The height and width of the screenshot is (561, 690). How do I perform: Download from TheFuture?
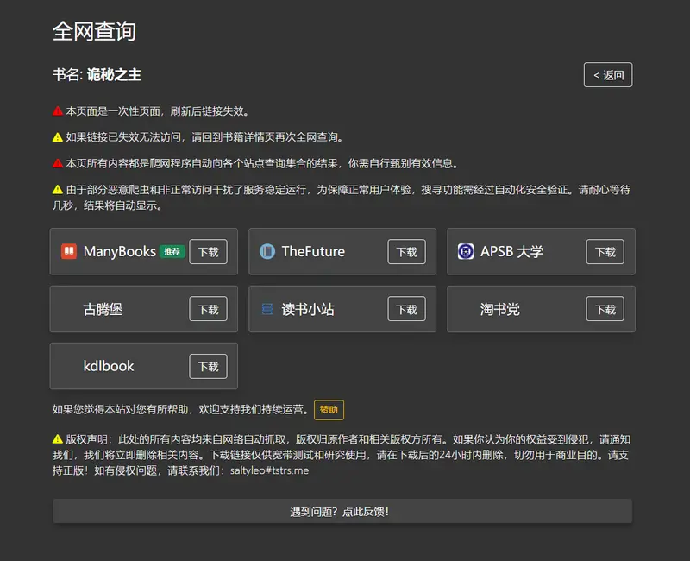pyautogui.click(x=406, y=252)
